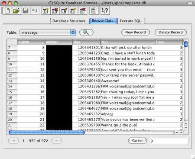Click the New Database toolbar icon
This screenshot has width=195, height=159.
7,11
